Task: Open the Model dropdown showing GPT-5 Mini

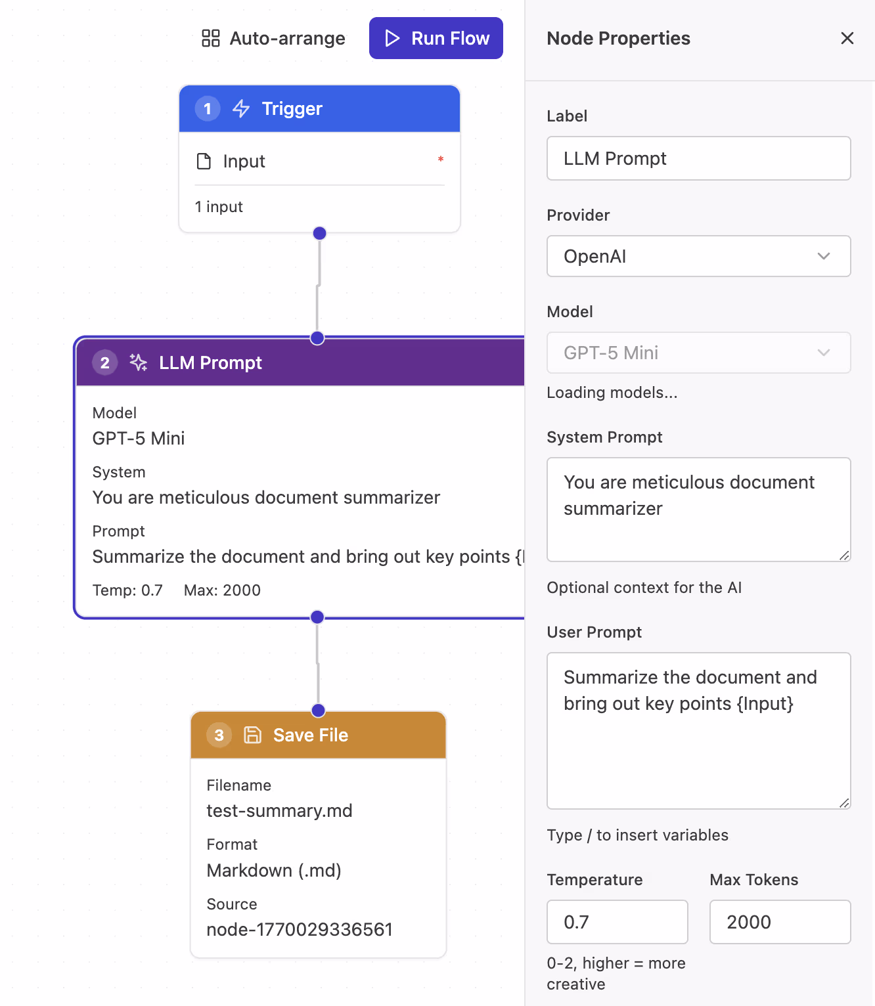Action: tap(698, 353)
